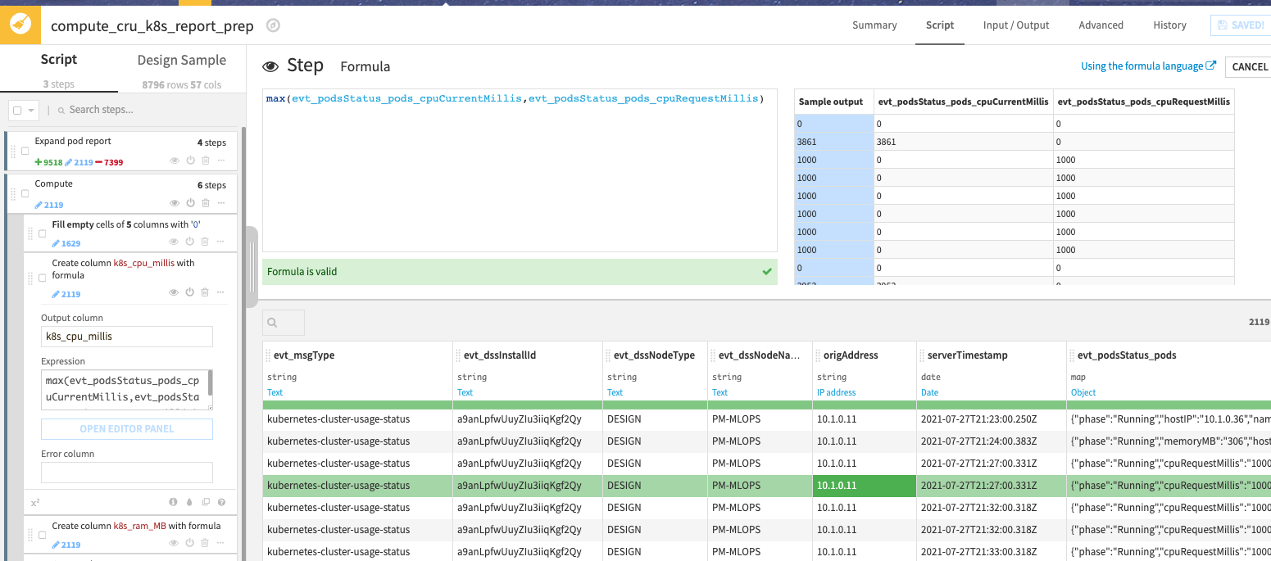Collapse the Compute group header
Image resolution: width=1271 pixels, height=561 pixels.
pyautogui.click(x=53, y=184)
